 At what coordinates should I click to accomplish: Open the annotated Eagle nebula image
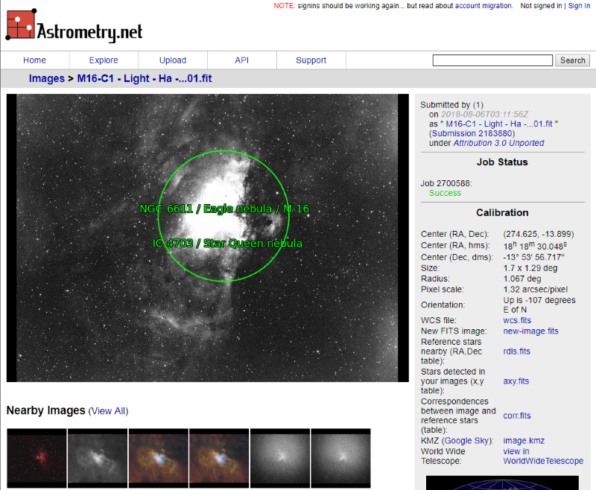208,238
